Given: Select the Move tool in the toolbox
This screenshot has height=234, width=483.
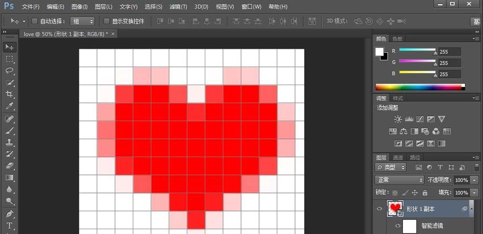Looking at the screenshot, I should 9,47.
